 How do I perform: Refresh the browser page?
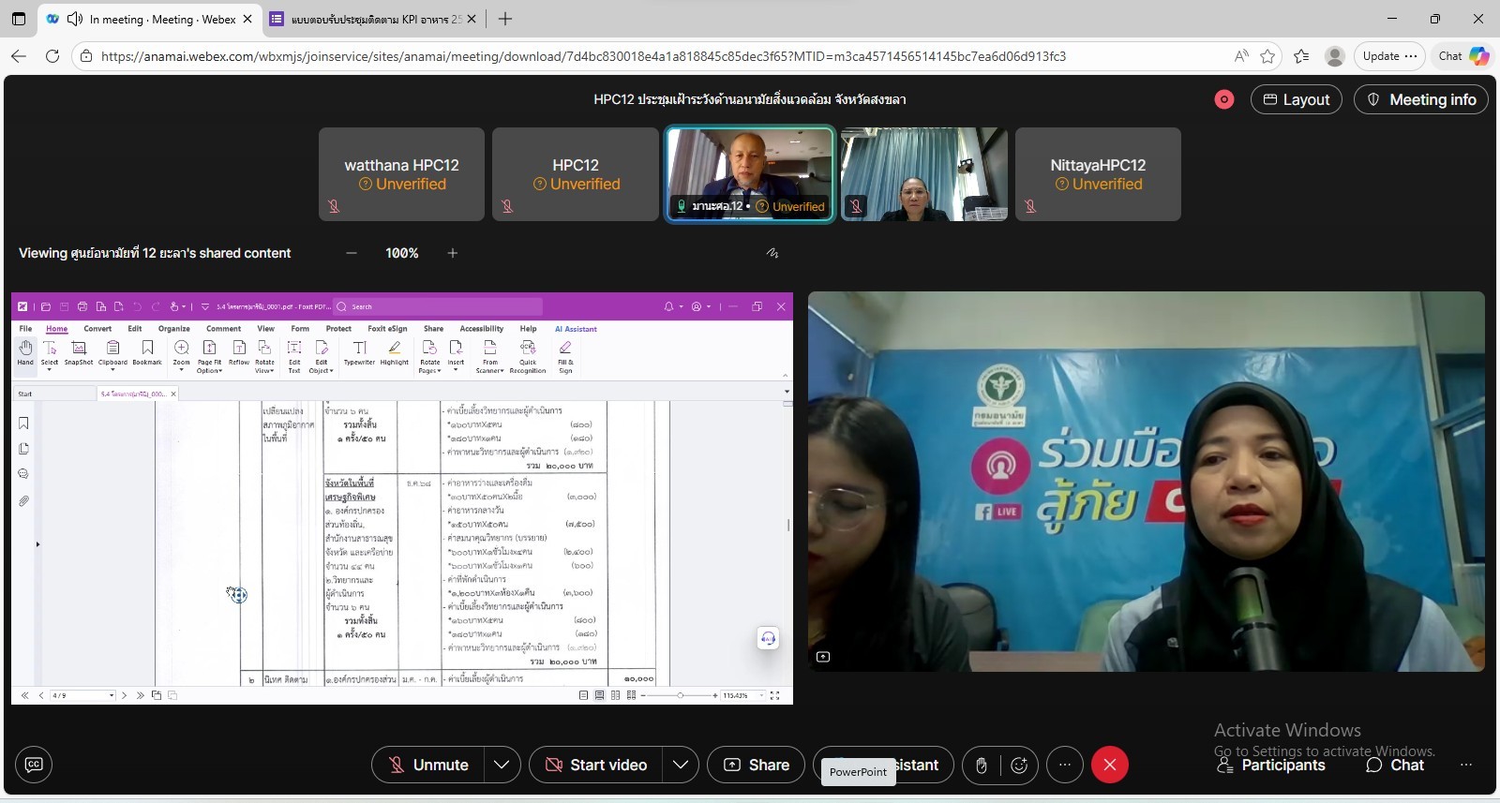[52, 56]
